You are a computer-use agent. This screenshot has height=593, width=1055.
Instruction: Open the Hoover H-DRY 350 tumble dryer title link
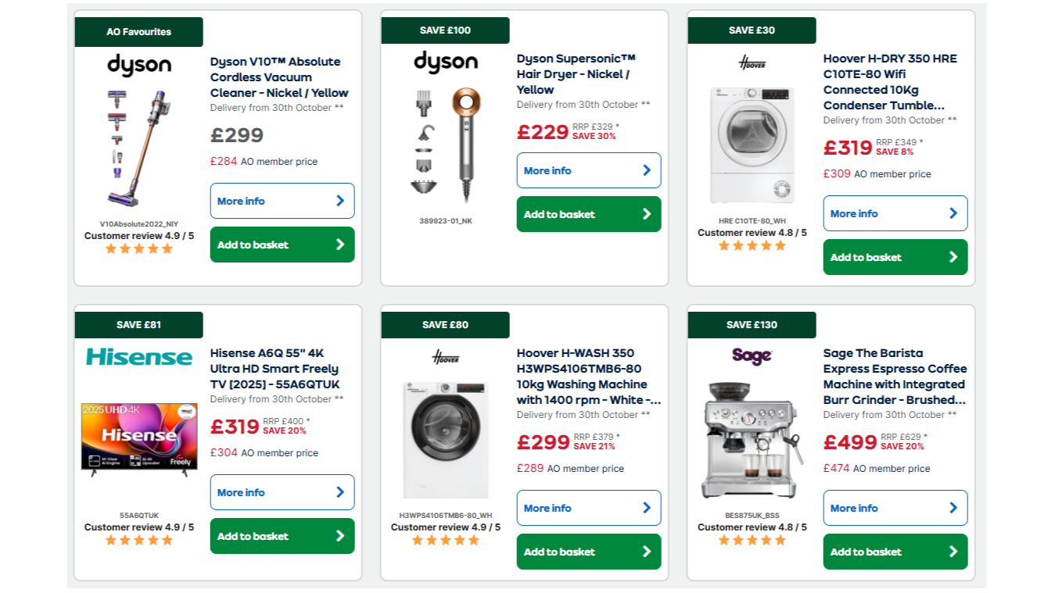890,82
